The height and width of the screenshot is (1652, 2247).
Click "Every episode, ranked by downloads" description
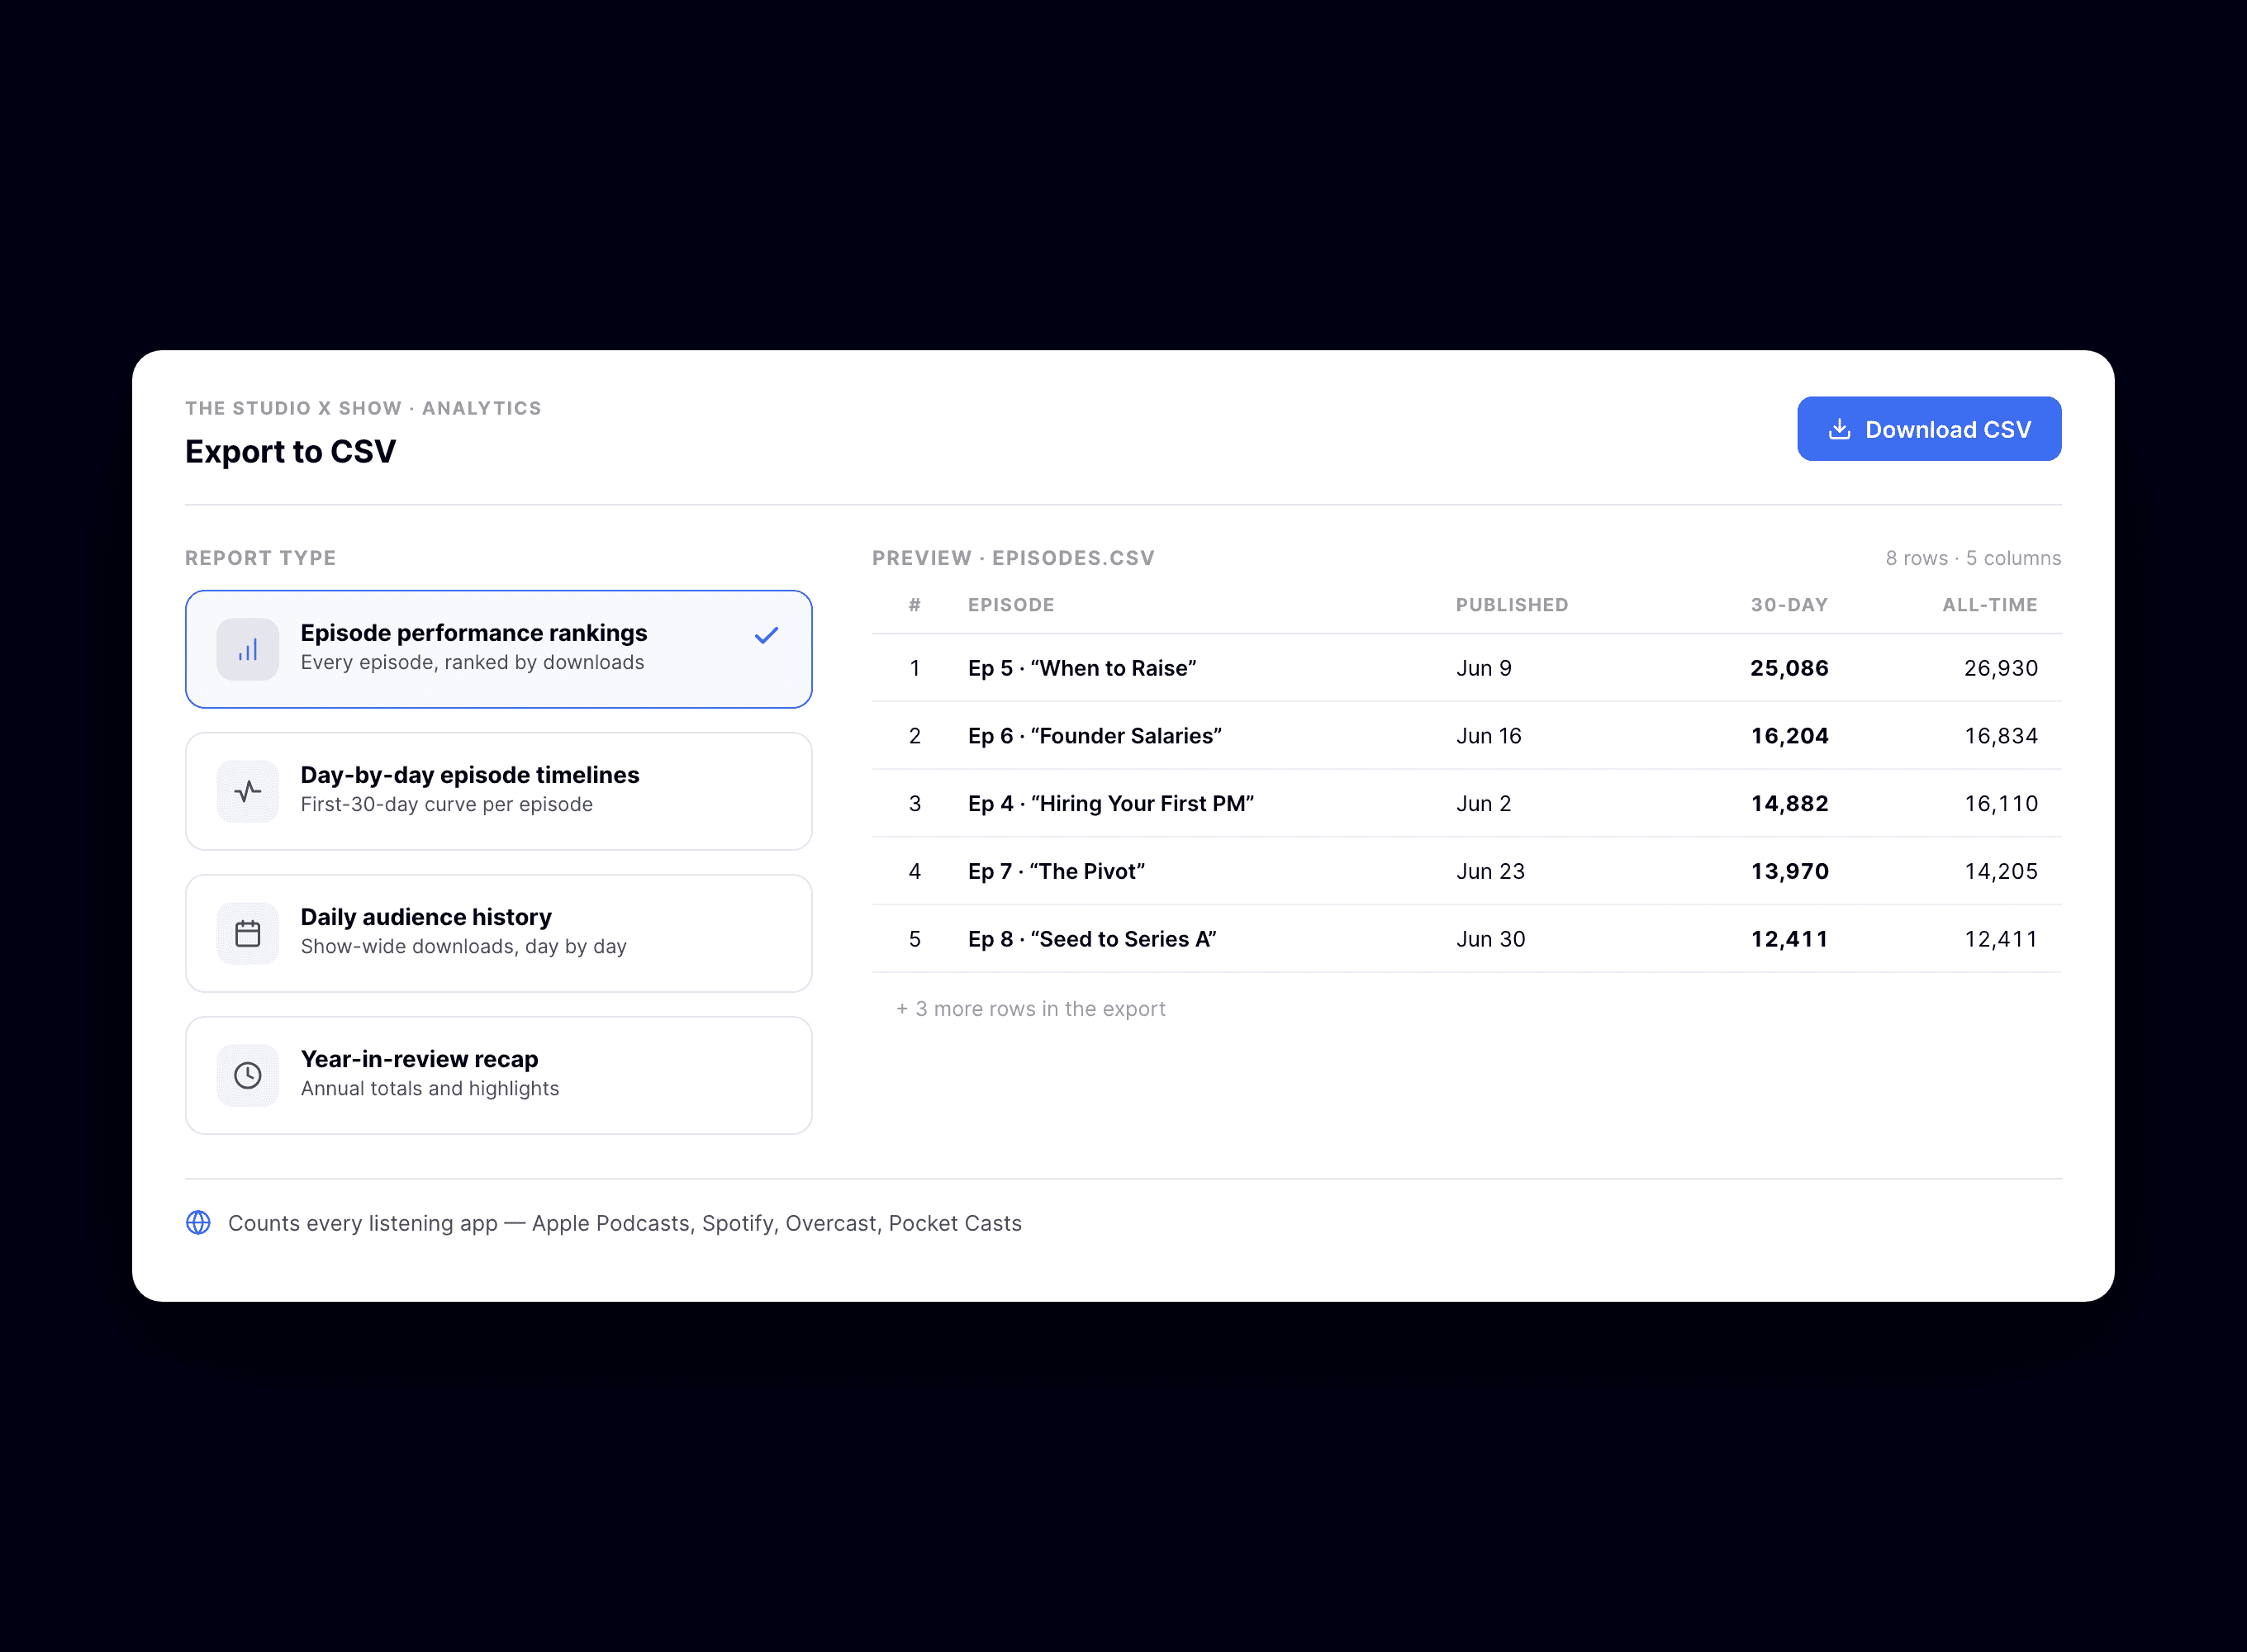pyautogui.click(x=472, y=662)
